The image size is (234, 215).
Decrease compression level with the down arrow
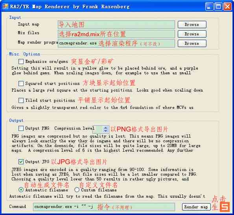point(106,130)
